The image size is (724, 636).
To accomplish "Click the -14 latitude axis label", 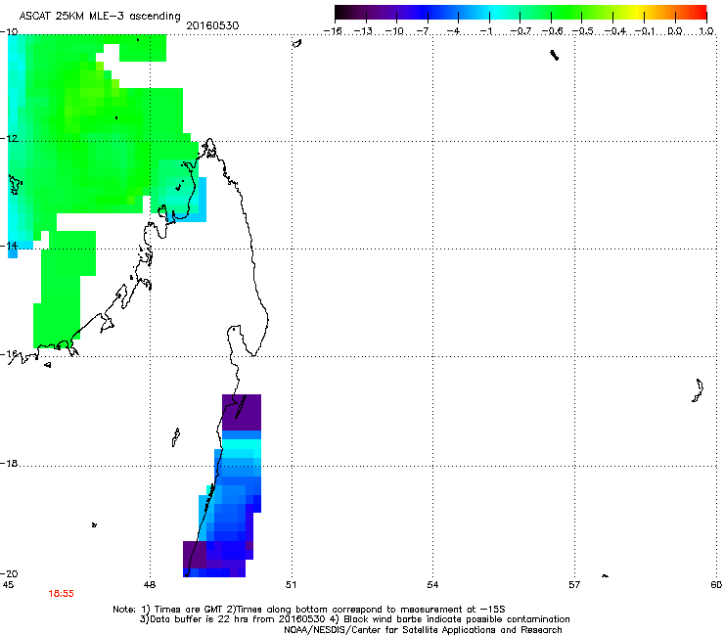I will [x=9, y=246].
